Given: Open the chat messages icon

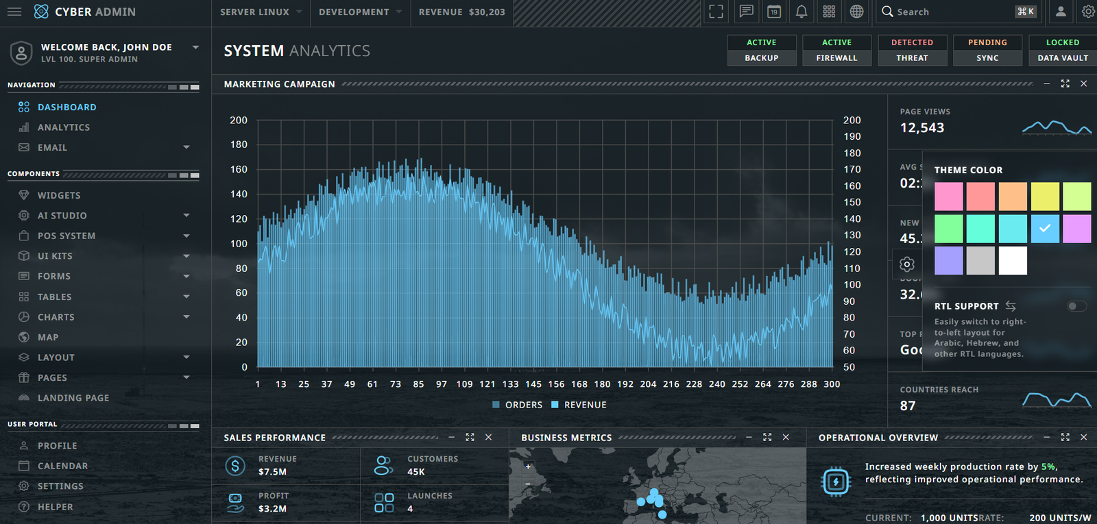Looking at the screenshot, I should pos(746,12).
